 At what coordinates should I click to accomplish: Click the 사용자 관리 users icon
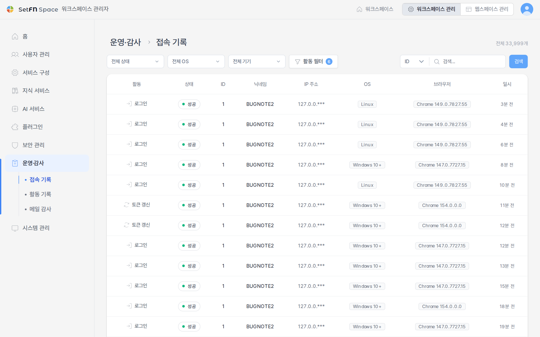click(15, 54)
